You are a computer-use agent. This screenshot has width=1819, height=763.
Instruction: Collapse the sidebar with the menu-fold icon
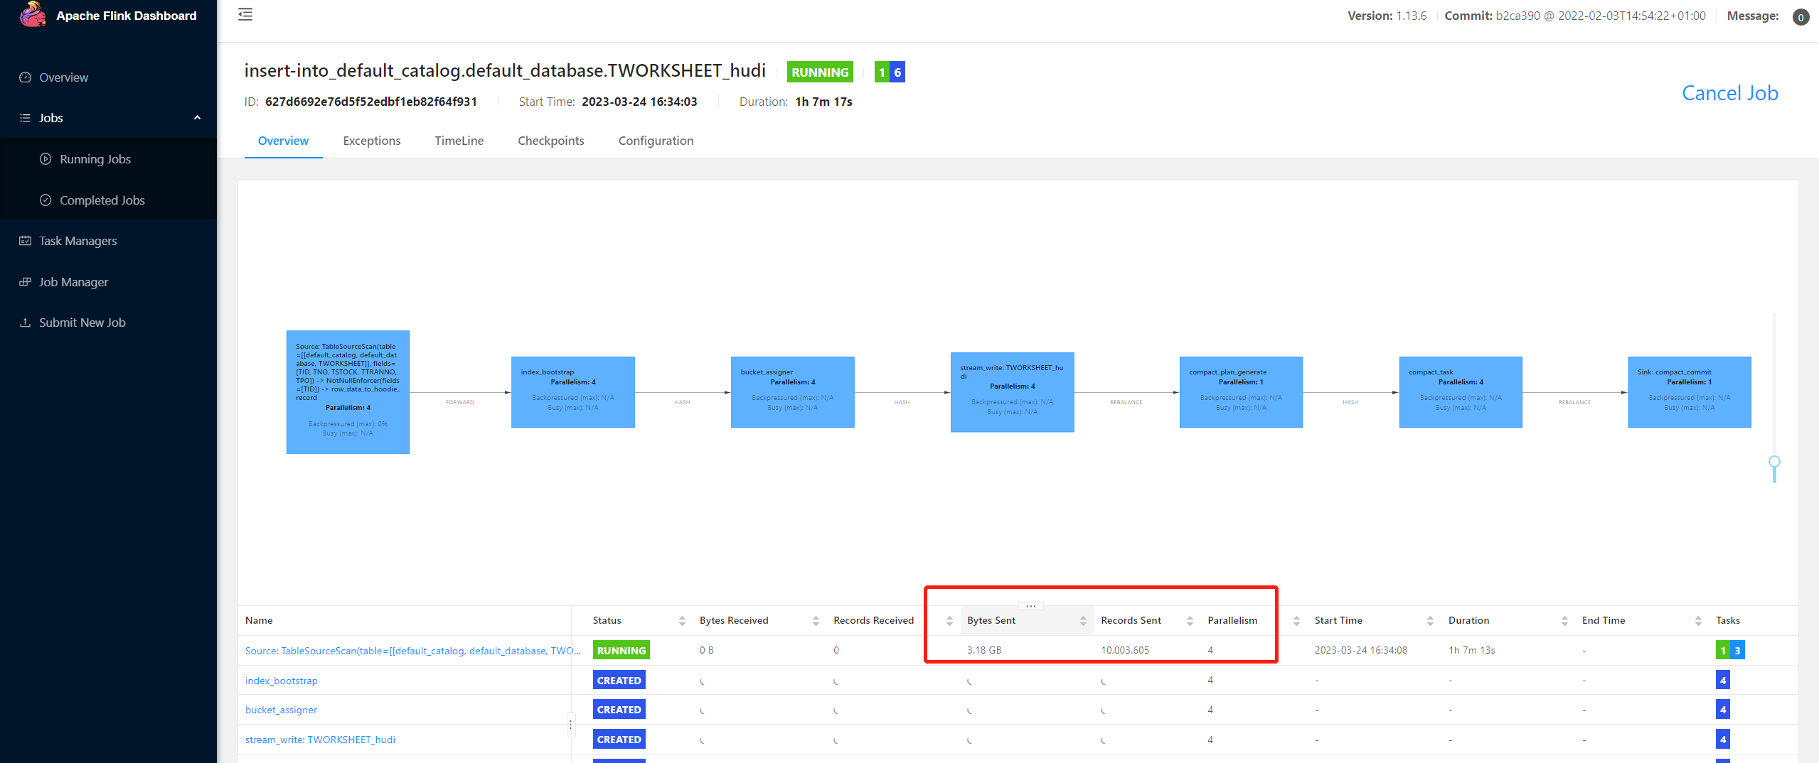coord(245,14)
